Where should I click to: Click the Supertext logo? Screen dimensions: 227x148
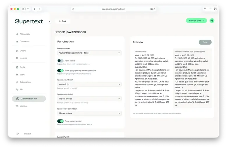point(29,22)
